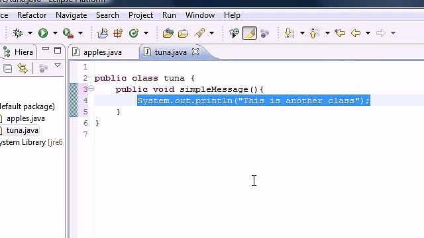
Task: Click Forward navigation grey arrow
Action: click(381, 33)
